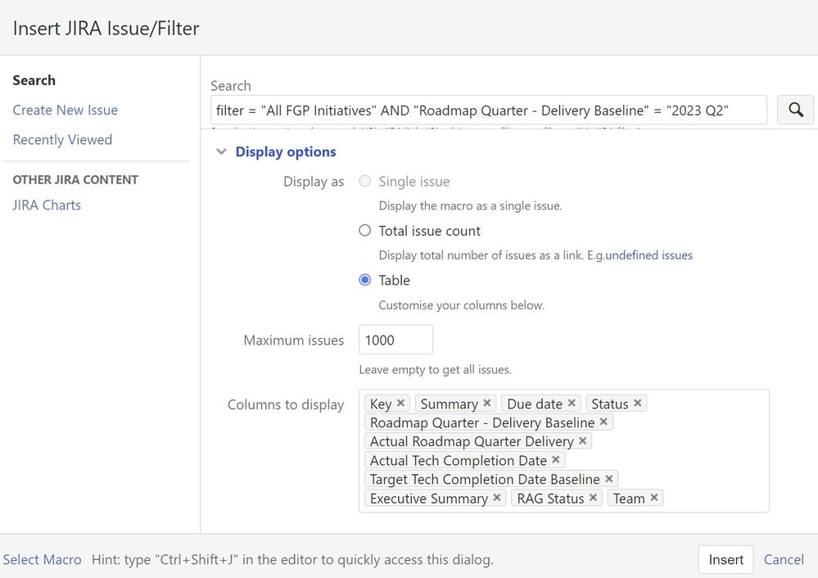
Task: Remove the Key column tag
Action: click(400, 404)
